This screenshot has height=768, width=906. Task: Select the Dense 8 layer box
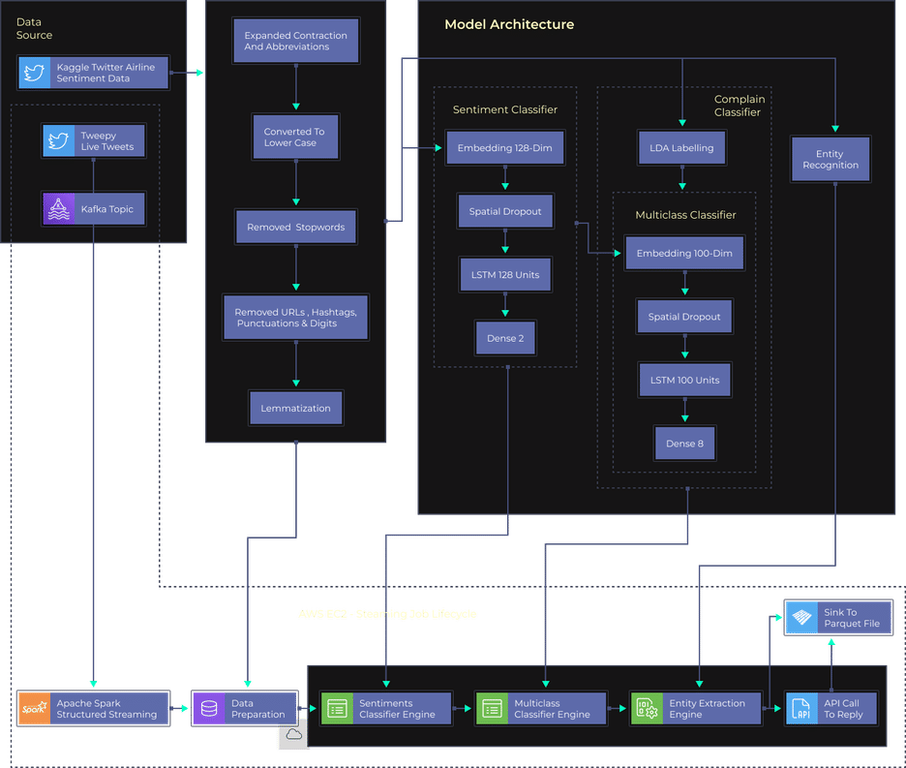684,443
